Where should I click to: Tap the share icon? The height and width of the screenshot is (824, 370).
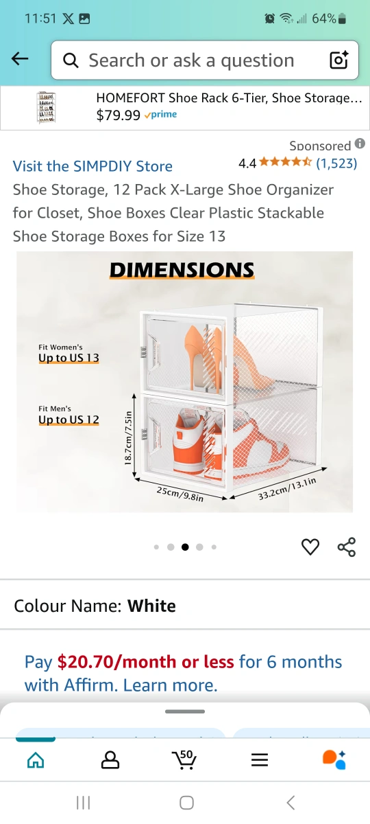point(347,547)
